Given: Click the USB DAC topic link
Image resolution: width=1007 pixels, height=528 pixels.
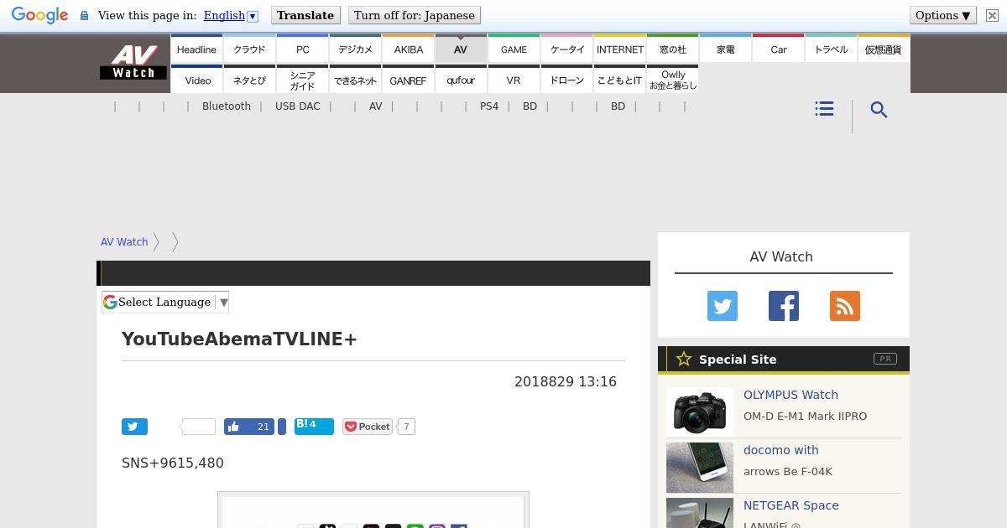Looking at the screenshot, I should point(298,106).
